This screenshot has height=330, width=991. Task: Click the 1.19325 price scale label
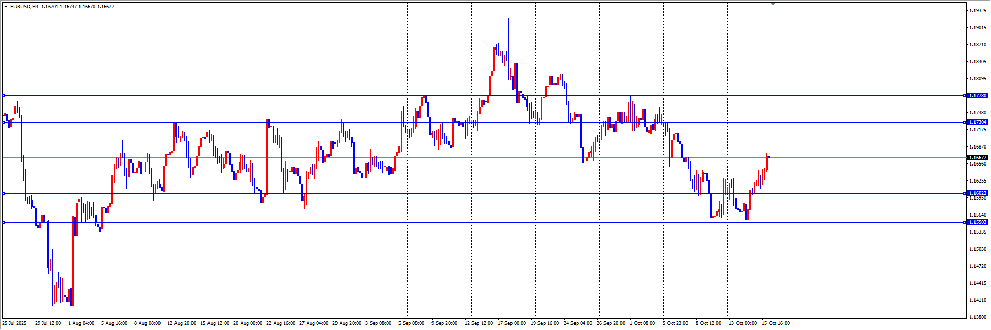(978, 11)
